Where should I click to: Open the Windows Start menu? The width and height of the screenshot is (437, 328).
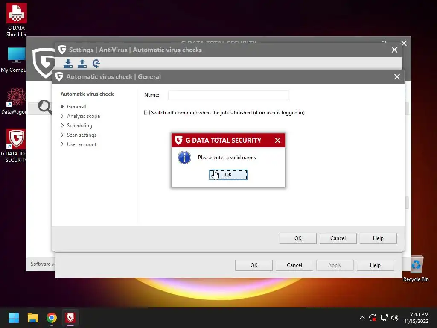pyautogui.click(x=14, y=318)
